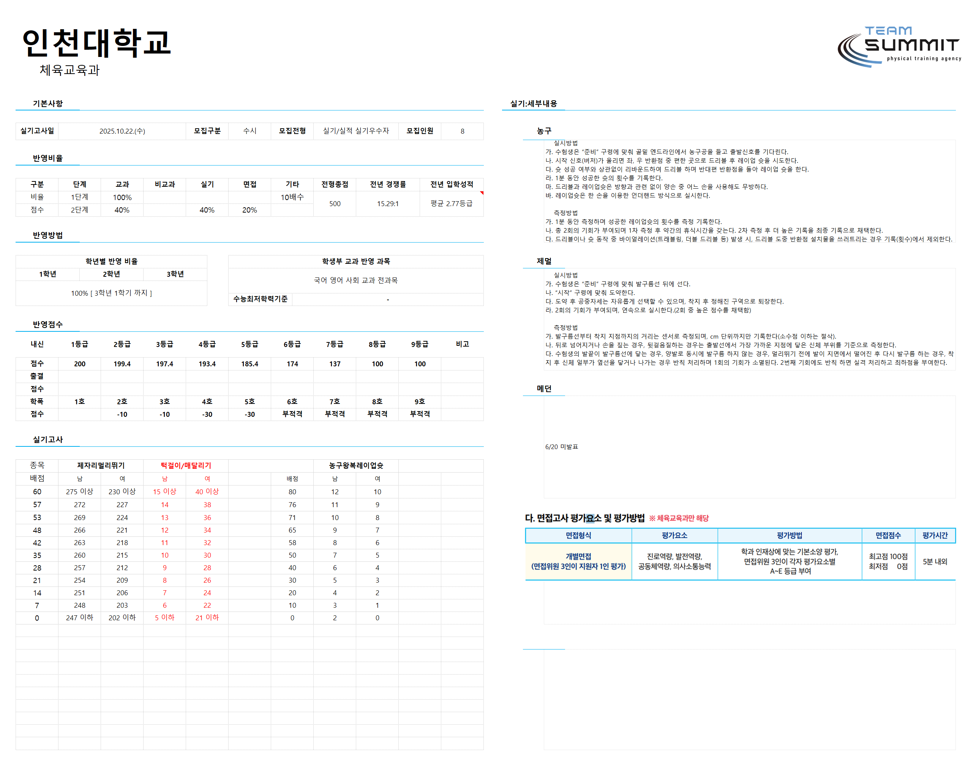The height and width of the screenshot is (763, 976).
Task: Select the 개별면접 interview format cell
Action: (x=578, y=561)
